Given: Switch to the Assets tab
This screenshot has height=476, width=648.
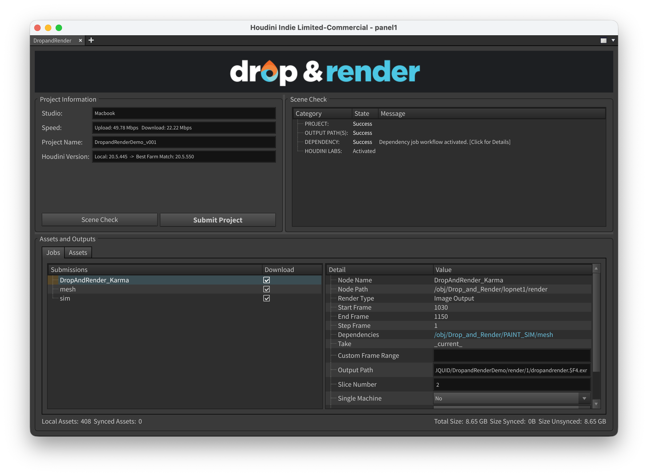Looking at the screenshot, I should (78, 252).
